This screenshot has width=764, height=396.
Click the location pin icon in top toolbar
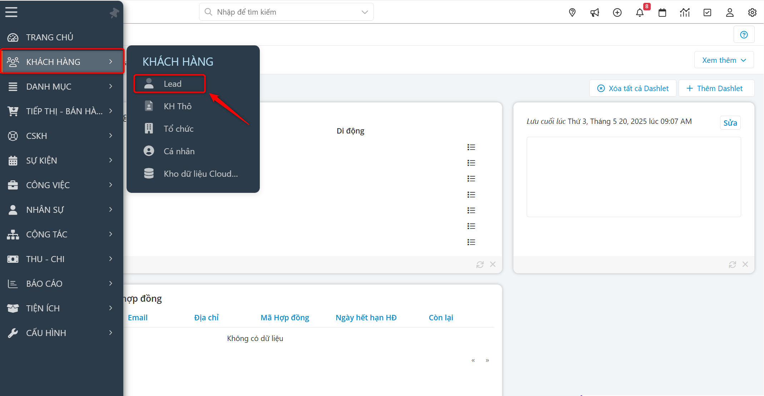point(572,12)
